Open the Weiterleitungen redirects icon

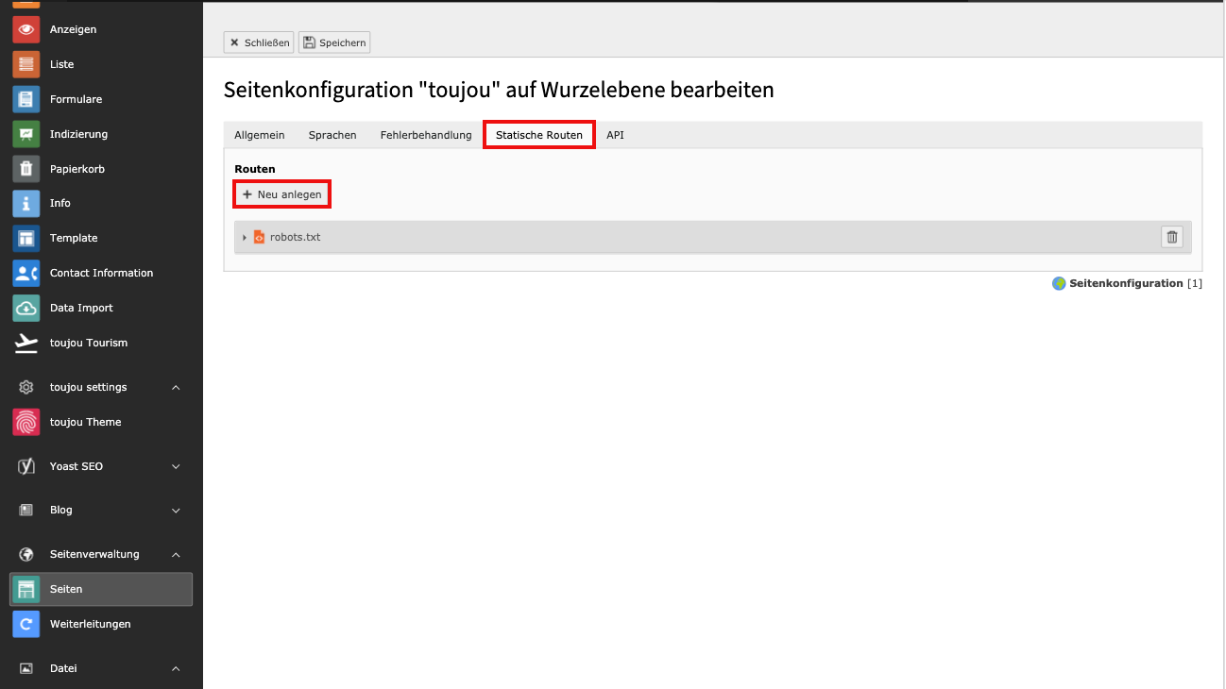point(26,624)
